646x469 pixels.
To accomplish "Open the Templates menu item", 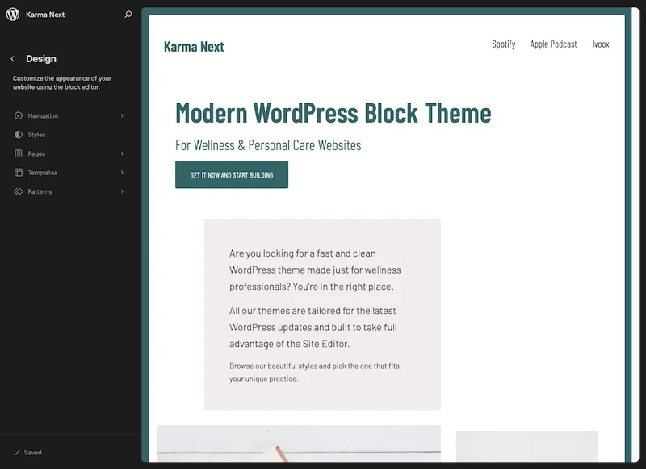I will coord(69,173).
